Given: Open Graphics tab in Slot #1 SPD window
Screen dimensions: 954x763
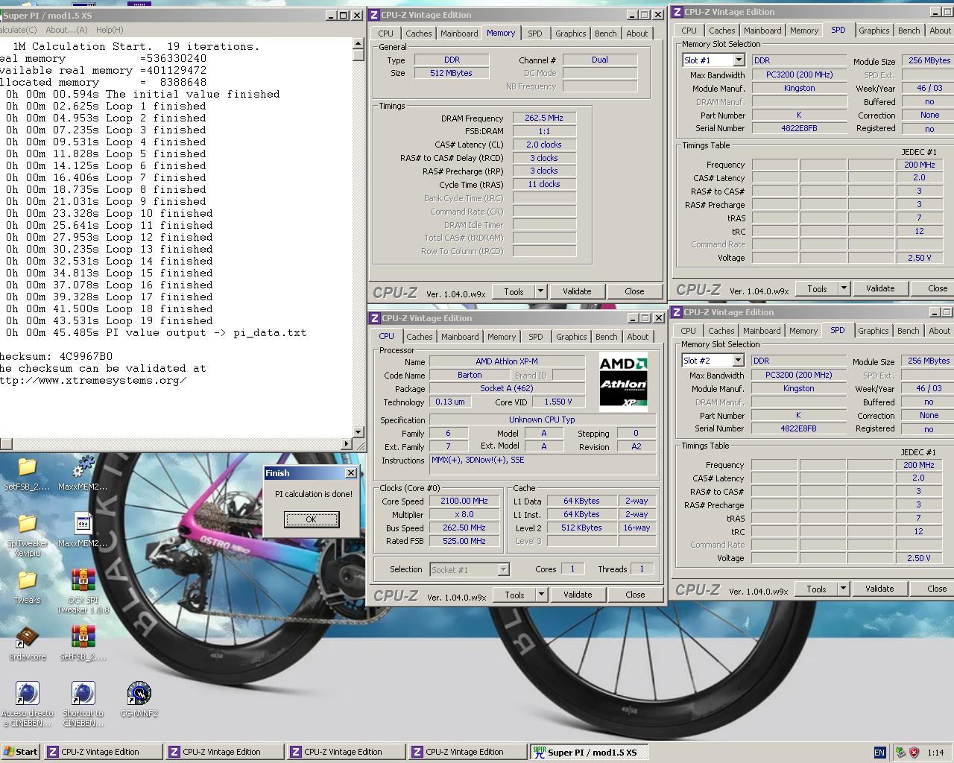Looking at the screenshot, I should point(874,31).
